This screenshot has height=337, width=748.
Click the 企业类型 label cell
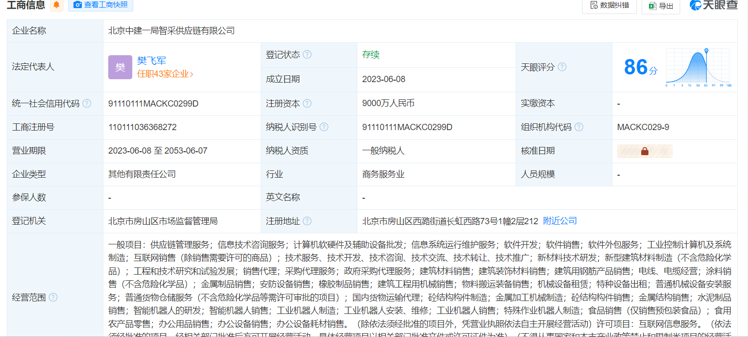pyautogui.click(x=55, y=174)
